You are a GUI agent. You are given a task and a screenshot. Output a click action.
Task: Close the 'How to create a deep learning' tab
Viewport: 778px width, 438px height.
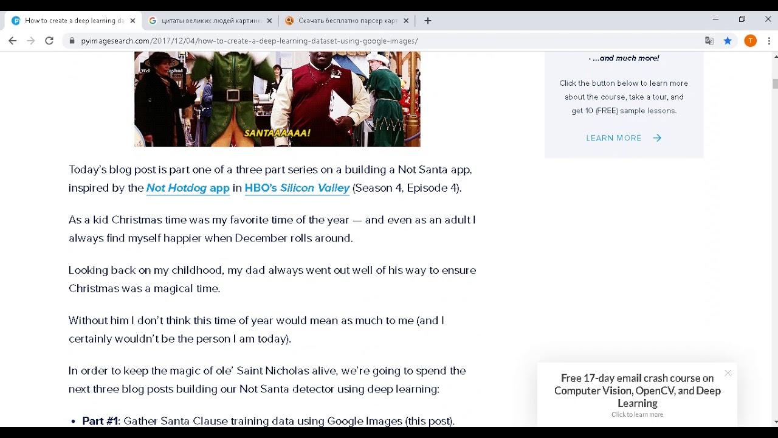[x=133, y=21]
